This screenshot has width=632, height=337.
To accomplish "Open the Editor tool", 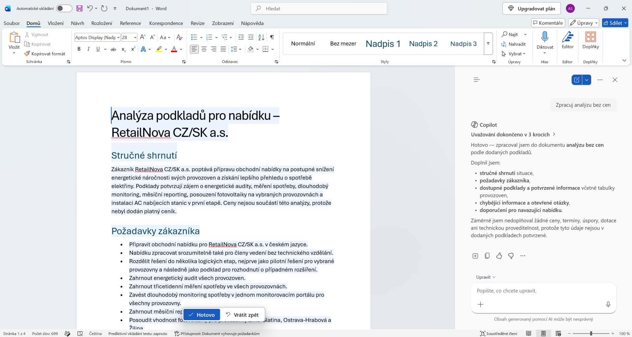I will [x=567, y=40].
